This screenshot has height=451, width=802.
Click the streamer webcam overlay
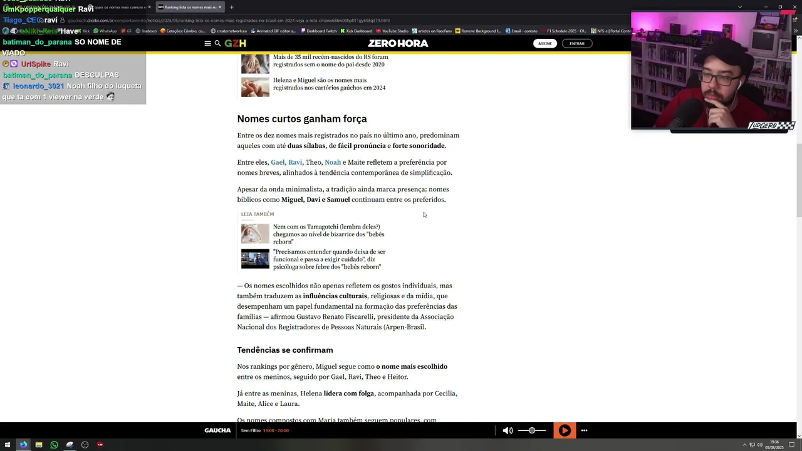712,70
